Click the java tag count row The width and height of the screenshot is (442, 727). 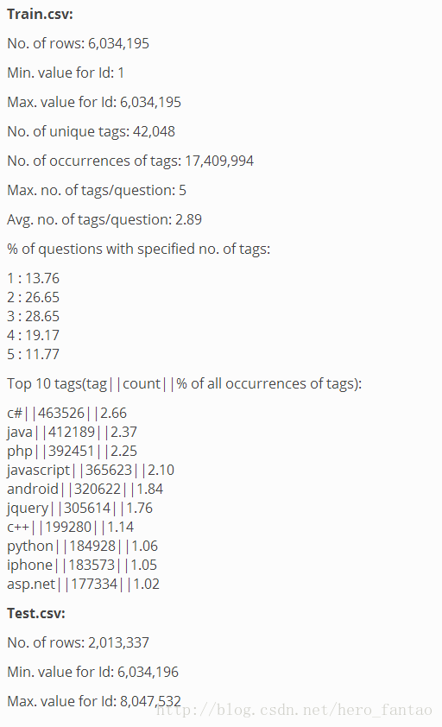point(72,432)
